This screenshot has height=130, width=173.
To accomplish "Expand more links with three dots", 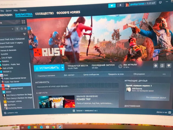I will (164, 74).
